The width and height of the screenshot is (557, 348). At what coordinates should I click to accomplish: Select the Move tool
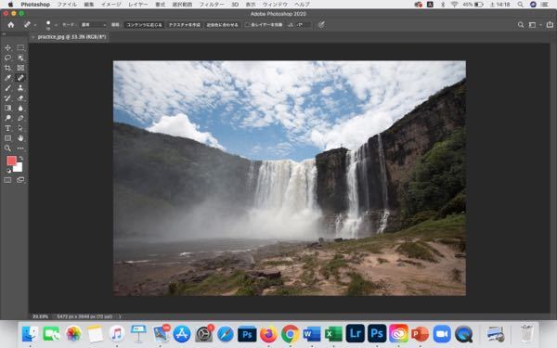click(7, 47)
